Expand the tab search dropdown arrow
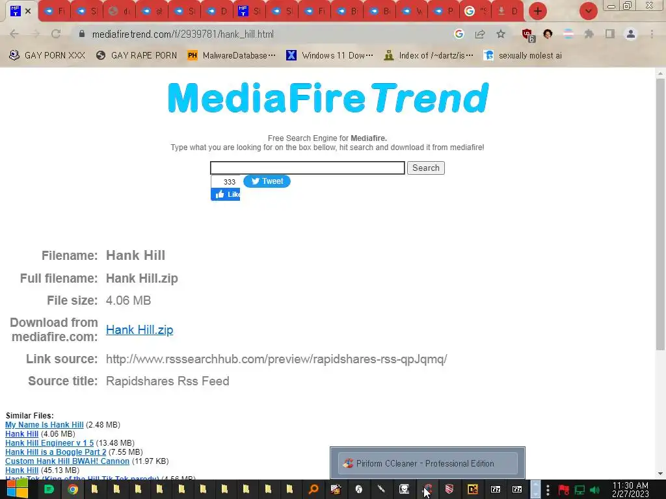 pos(588,11)
